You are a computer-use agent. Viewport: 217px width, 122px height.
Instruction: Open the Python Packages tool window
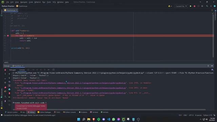click(x=44, y=112)
